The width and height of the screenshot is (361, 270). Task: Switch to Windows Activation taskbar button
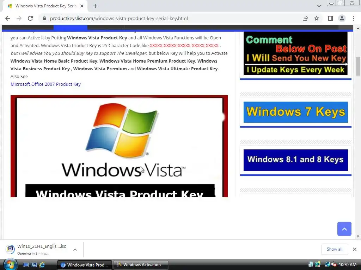[x=141, y=265]
